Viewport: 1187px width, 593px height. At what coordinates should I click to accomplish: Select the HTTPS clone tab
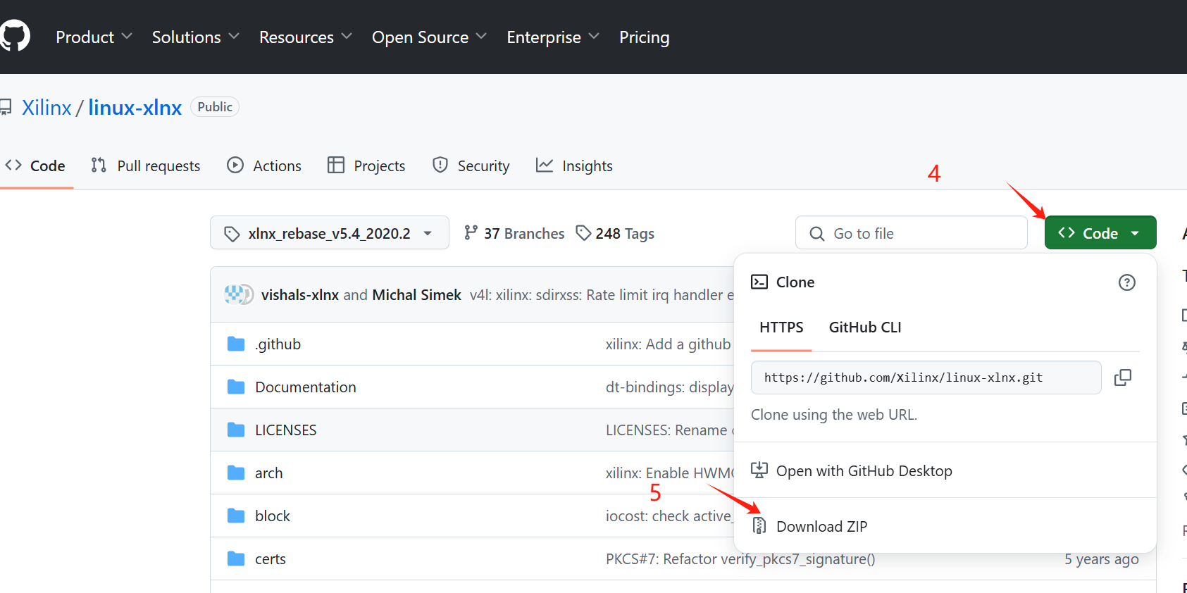781,327
